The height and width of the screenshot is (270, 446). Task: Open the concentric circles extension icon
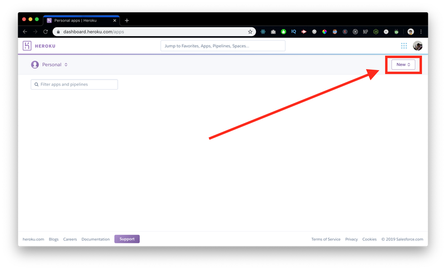[355, 32]
